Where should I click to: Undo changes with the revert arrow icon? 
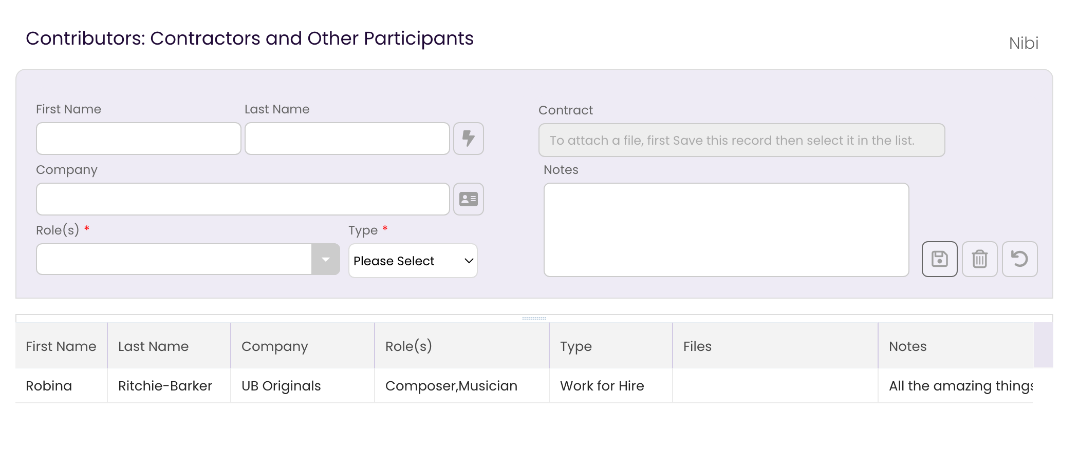(x=1019, y=259)
